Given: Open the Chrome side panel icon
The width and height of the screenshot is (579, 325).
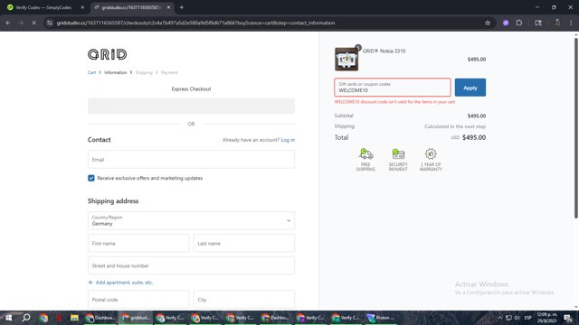Looking at the screenshot, I should [x=538, y=23].
